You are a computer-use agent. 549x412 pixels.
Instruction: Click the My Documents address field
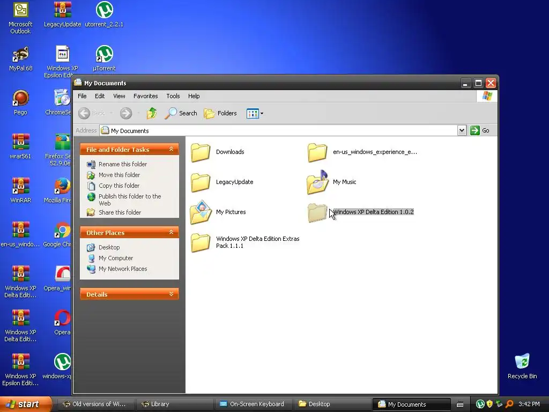(278, 131)
